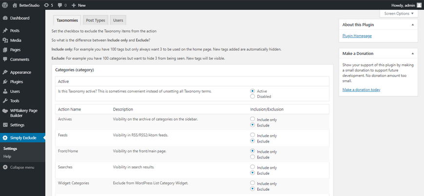Open the Appearance menu label

(20, 72)
